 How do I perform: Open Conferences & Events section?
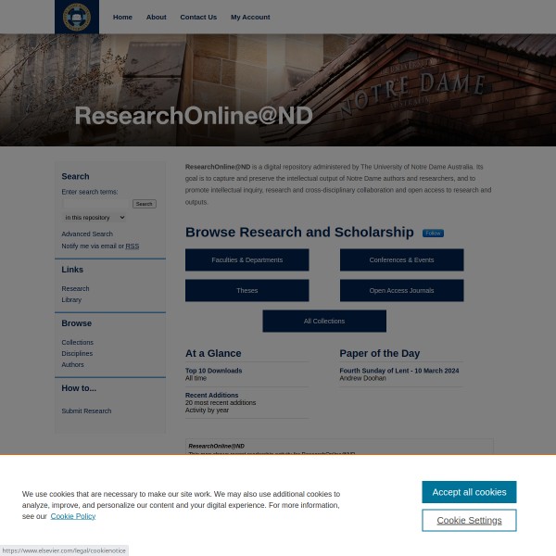(x=401, y=260)
